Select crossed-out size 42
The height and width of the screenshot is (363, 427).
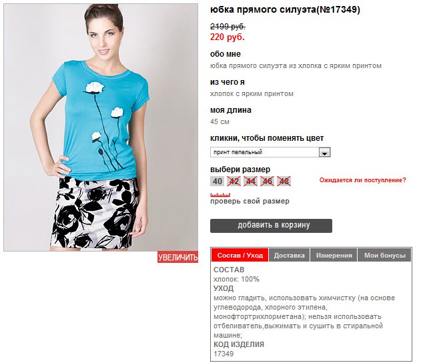234,181
